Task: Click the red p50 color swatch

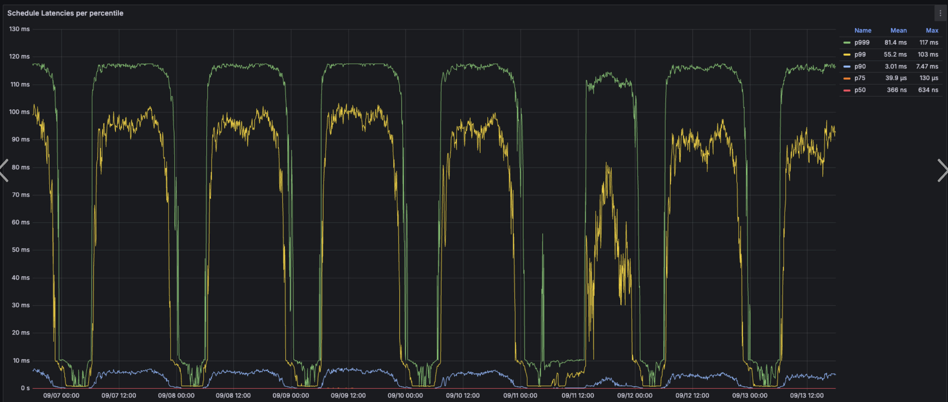Action: (847, 90)
